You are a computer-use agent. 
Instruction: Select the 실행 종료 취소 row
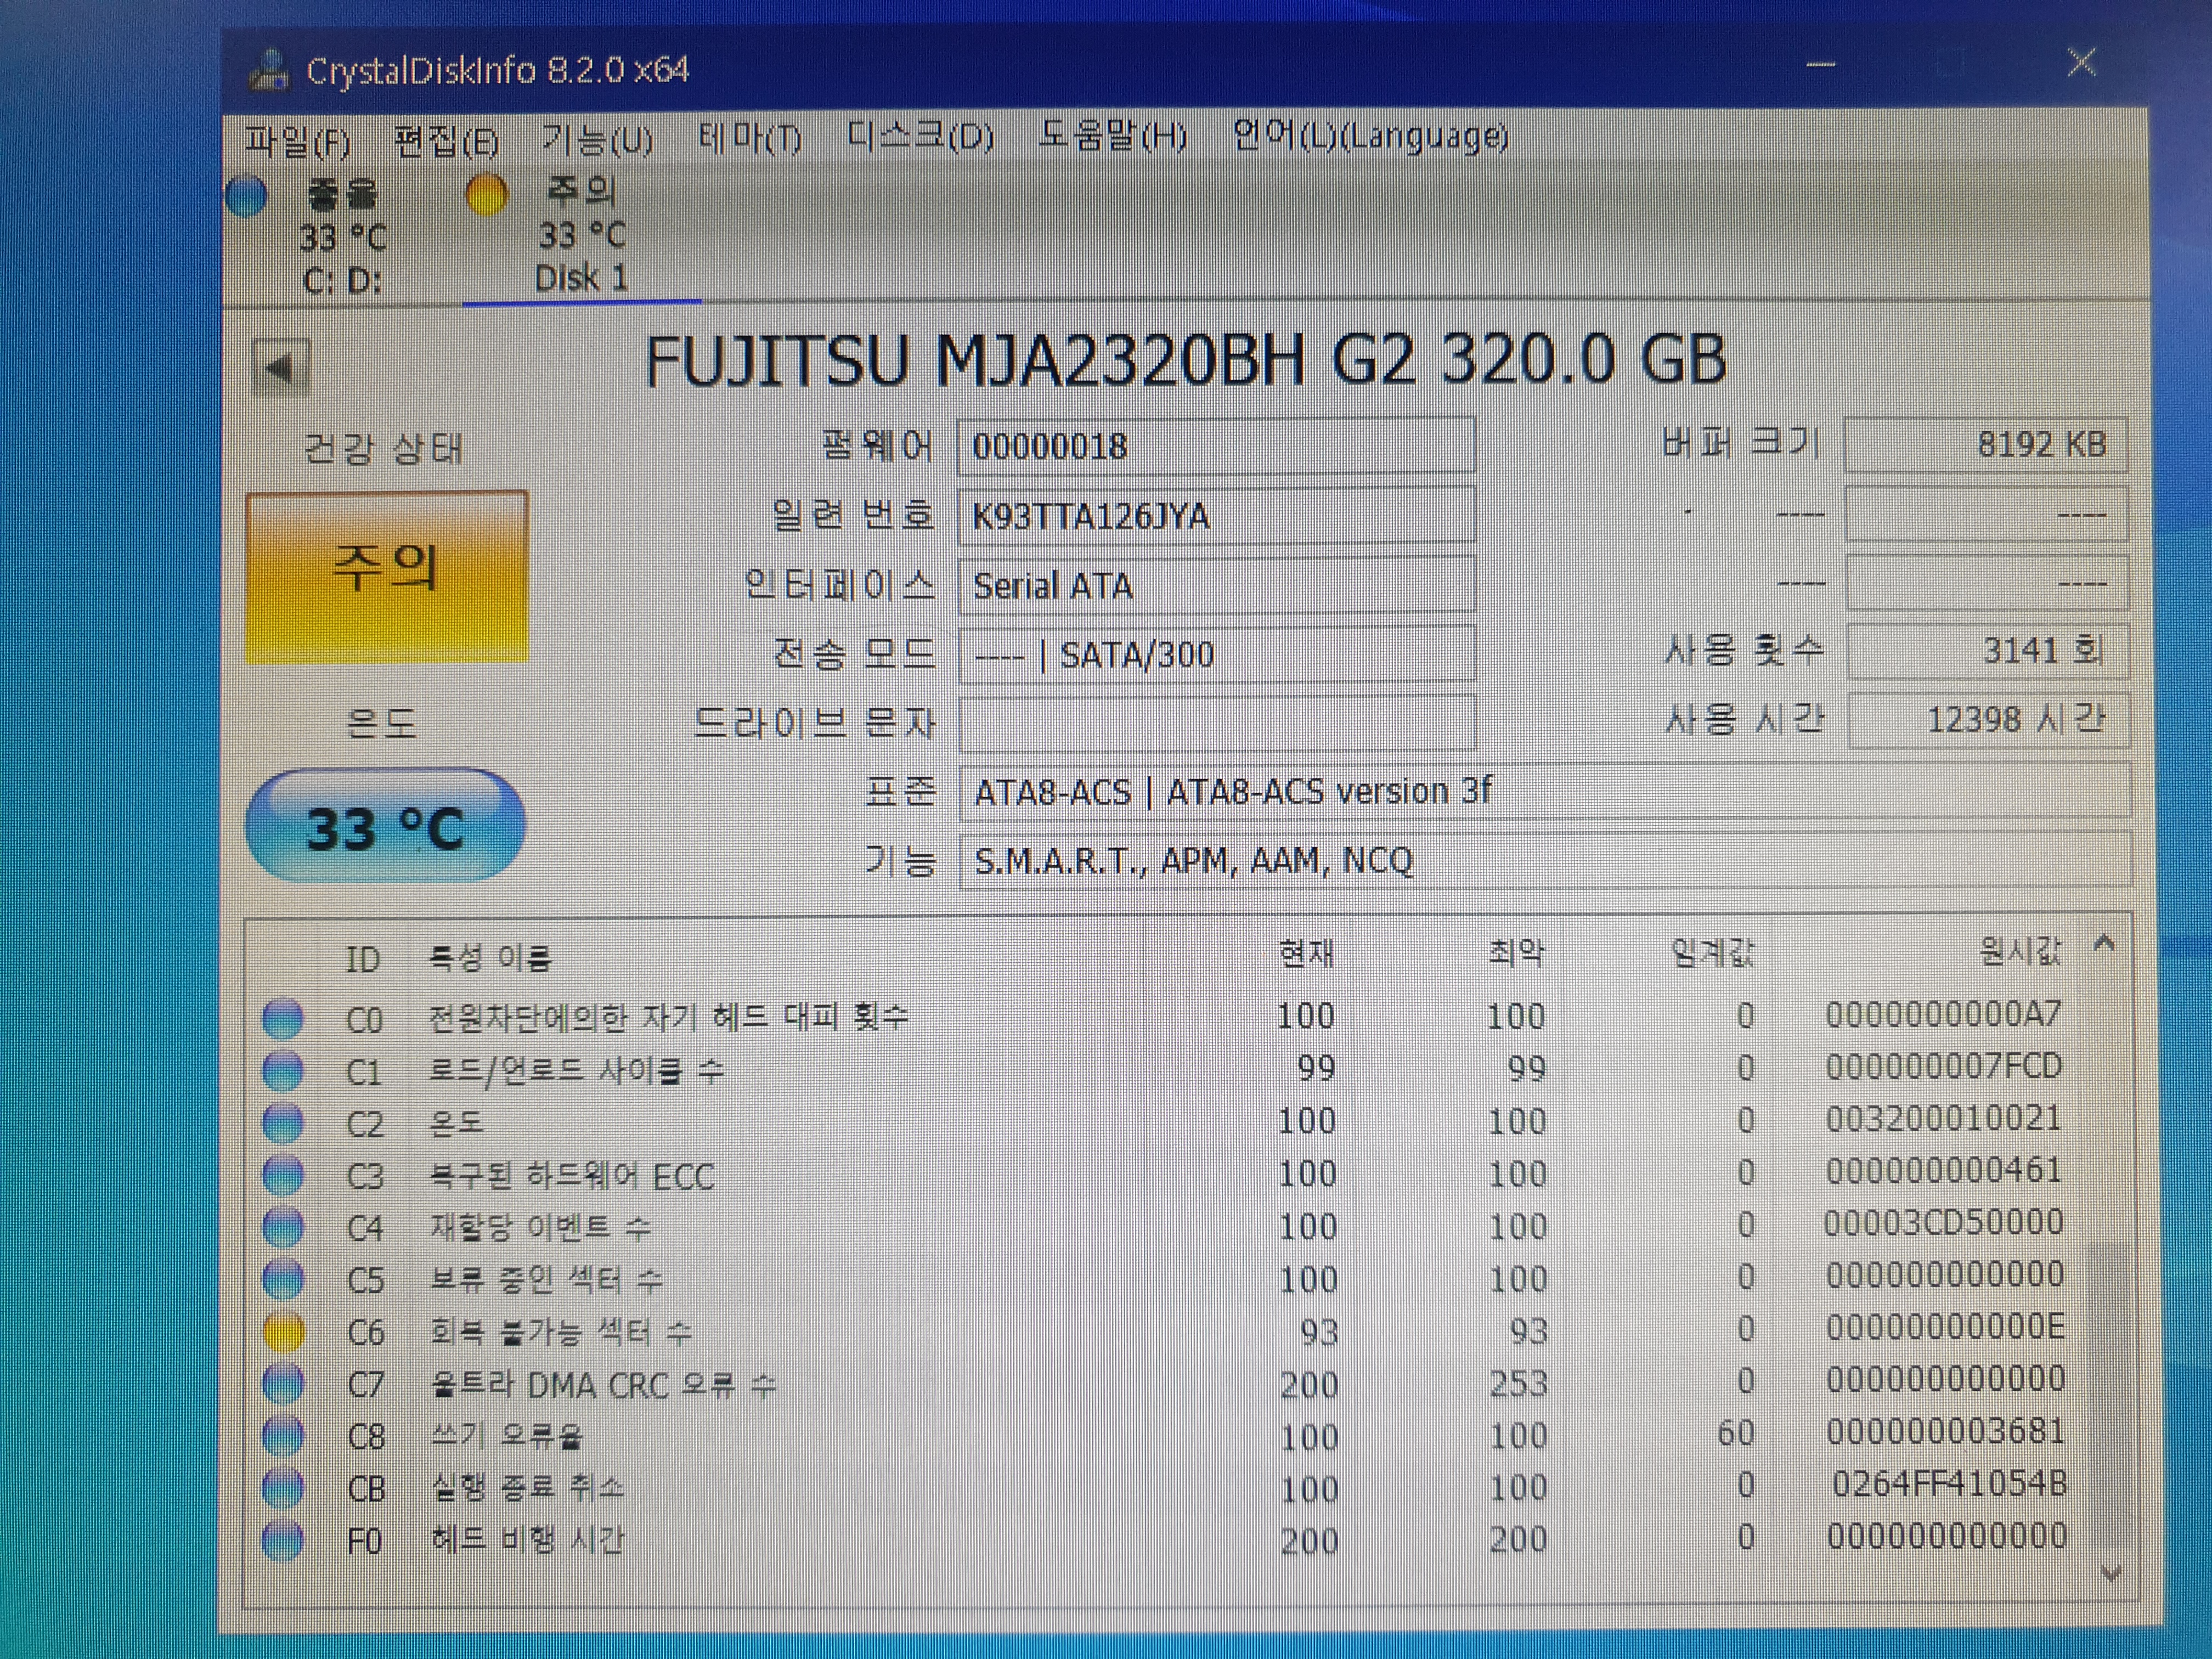click(x=1165, y=1488)
